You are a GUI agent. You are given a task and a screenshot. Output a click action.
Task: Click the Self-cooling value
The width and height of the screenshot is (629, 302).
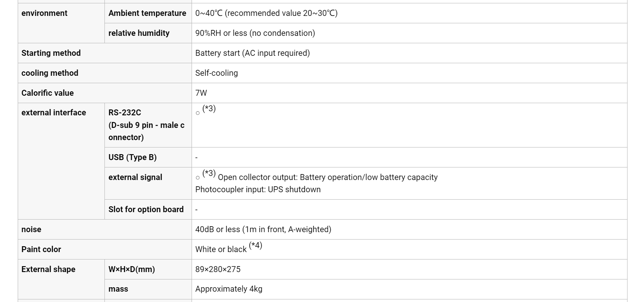coord(216,73)
